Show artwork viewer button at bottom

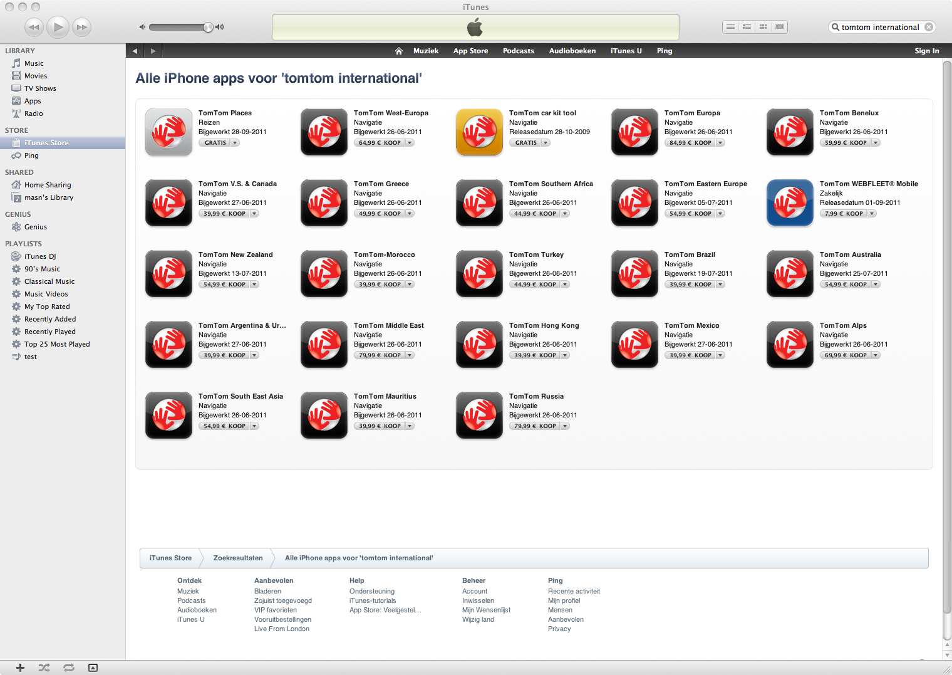[93, 667]
